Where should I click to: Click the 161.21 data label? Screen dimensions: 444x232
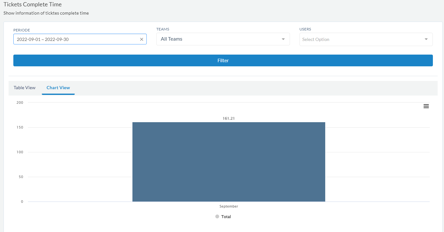coord(229,118)
